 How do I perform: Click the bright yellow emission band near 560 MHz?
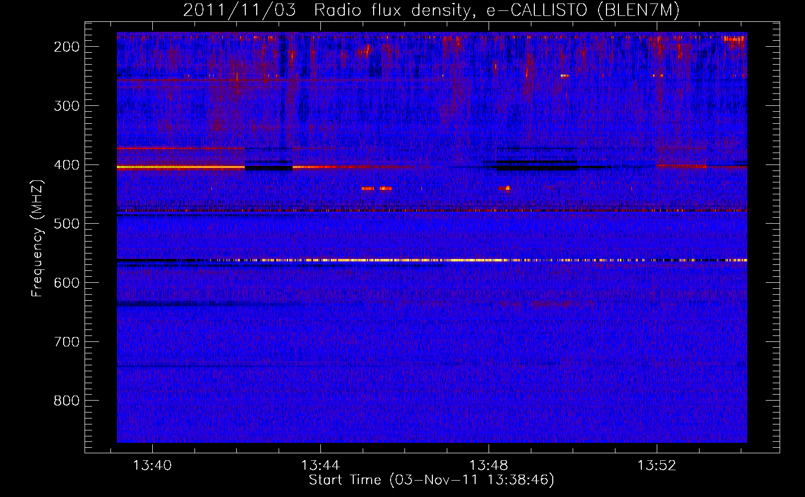[x=432, y=260]
